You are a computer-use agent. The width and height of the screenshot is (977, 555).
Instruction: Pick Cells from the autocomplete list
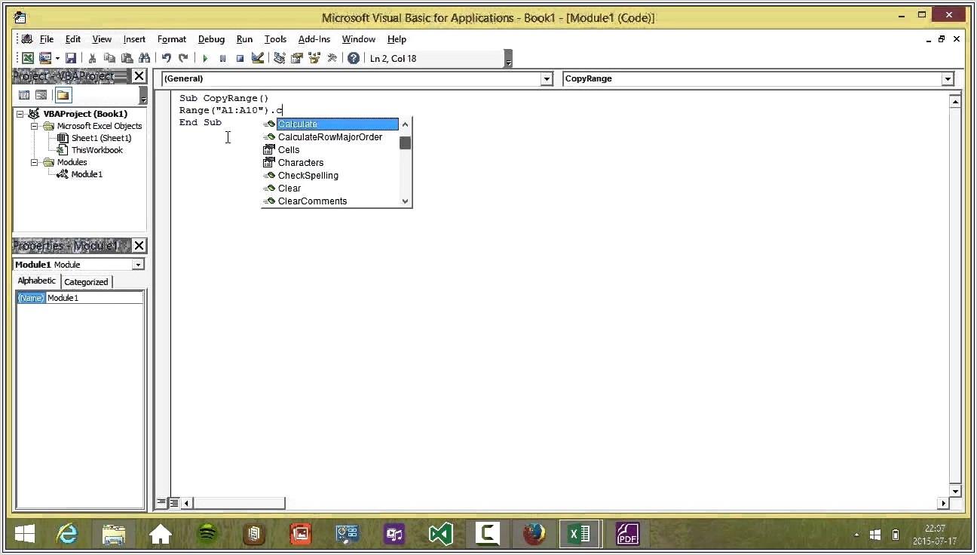330,150
